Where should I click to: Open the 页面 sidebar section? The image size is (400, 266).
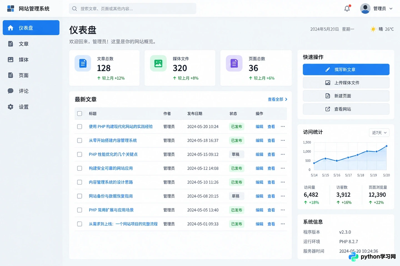coord(31,75)
